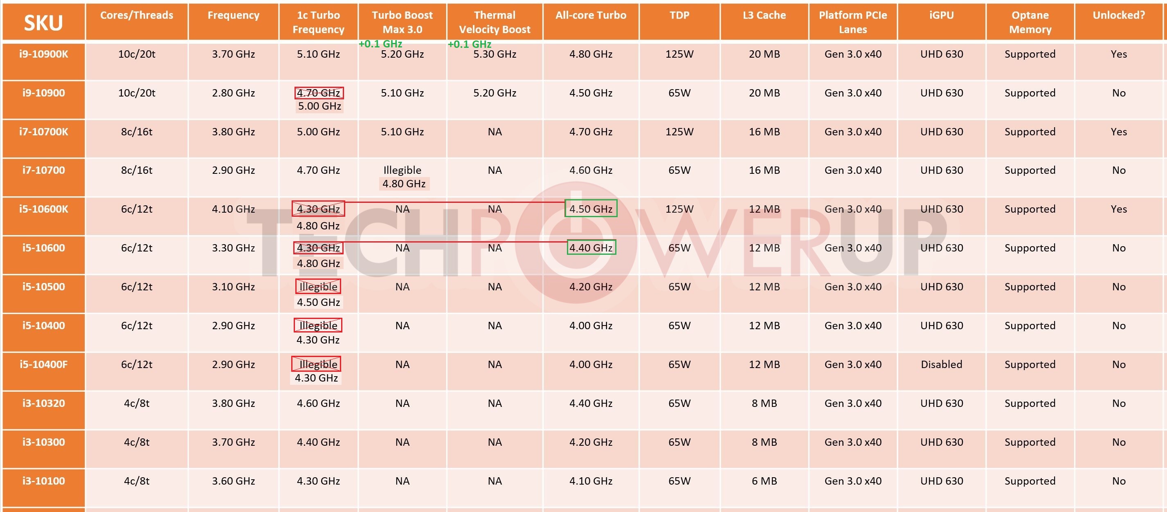Click the Optane Memory header
This screenshot has width=1167, height=512.
click(x=1030, y=22)
